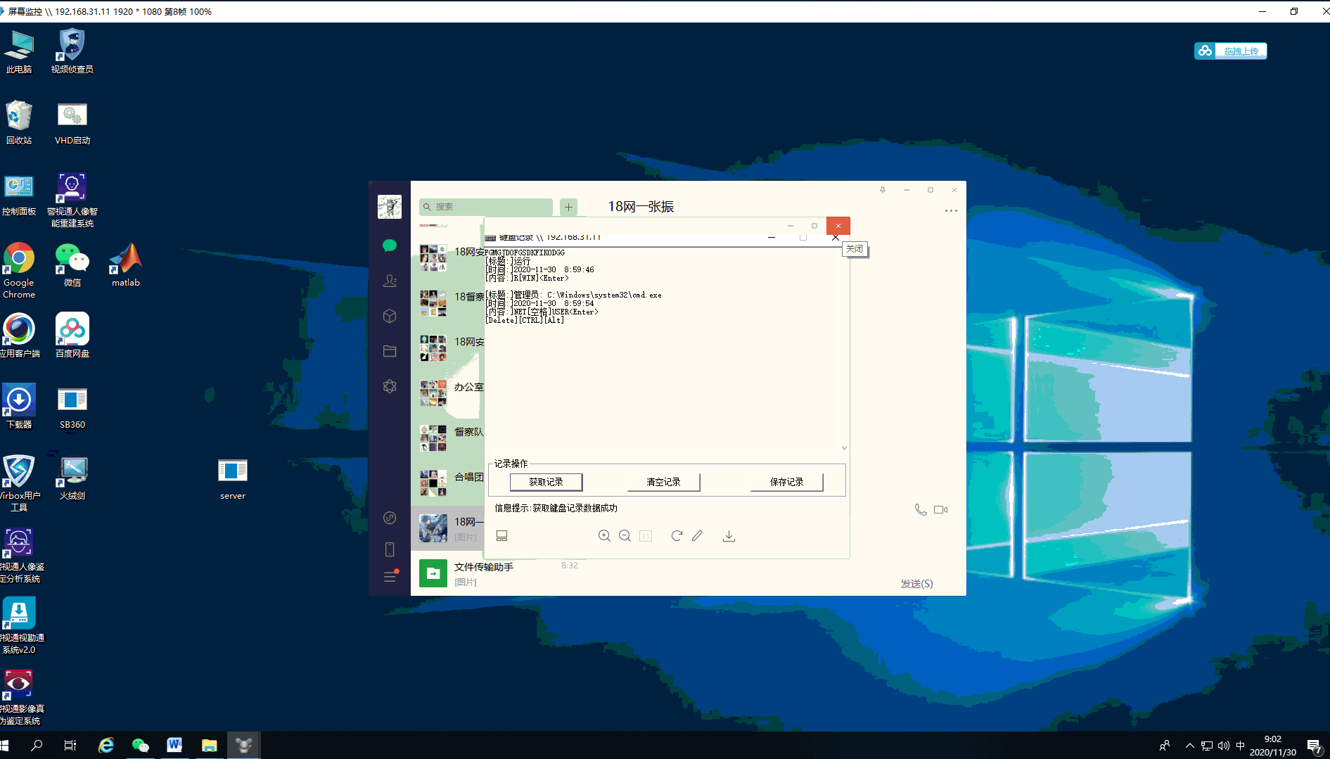
Task: Click the Moments icon in WeChat sidebar
Action: [390, 386]
